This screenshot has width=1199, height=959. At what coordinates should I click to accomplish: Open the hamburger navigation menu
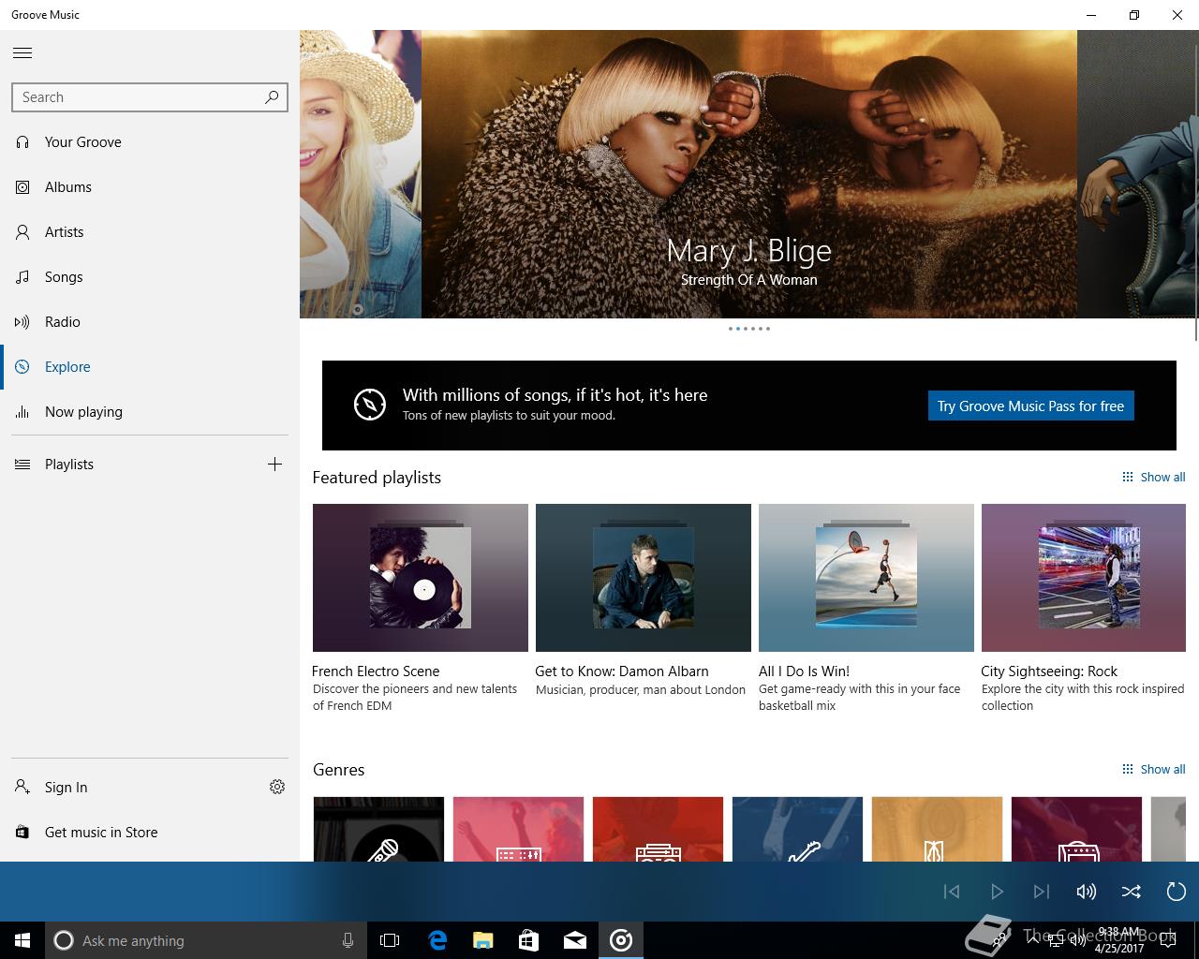(22, 53)
